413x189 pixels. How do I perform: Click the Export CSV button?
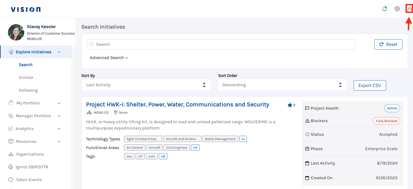point(369,85)
